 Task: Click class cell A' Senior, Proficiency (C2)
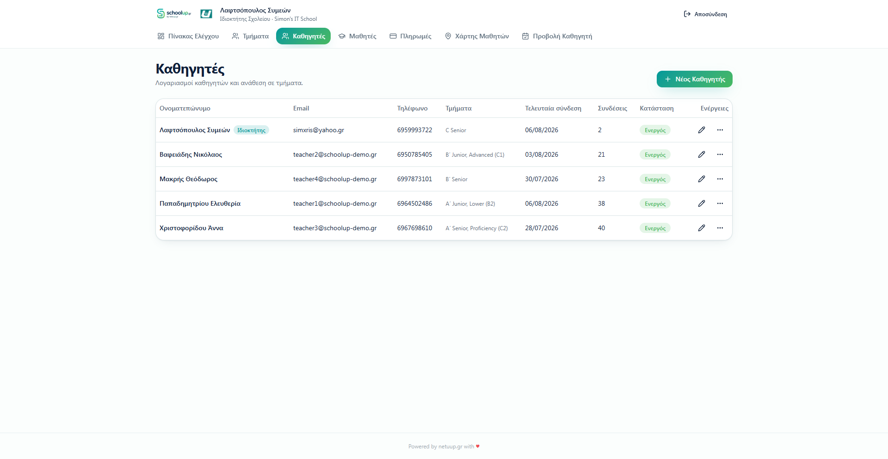tap(477, 228)
